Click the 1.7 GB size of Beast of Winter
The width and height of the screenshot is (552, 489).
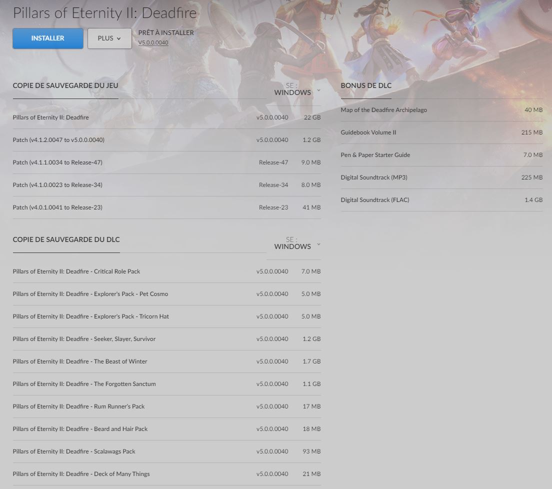tap(311, 361)
